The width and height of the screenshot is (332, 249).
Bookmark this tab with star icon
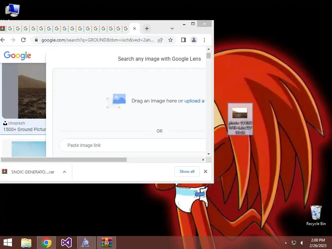coord(171,40)
